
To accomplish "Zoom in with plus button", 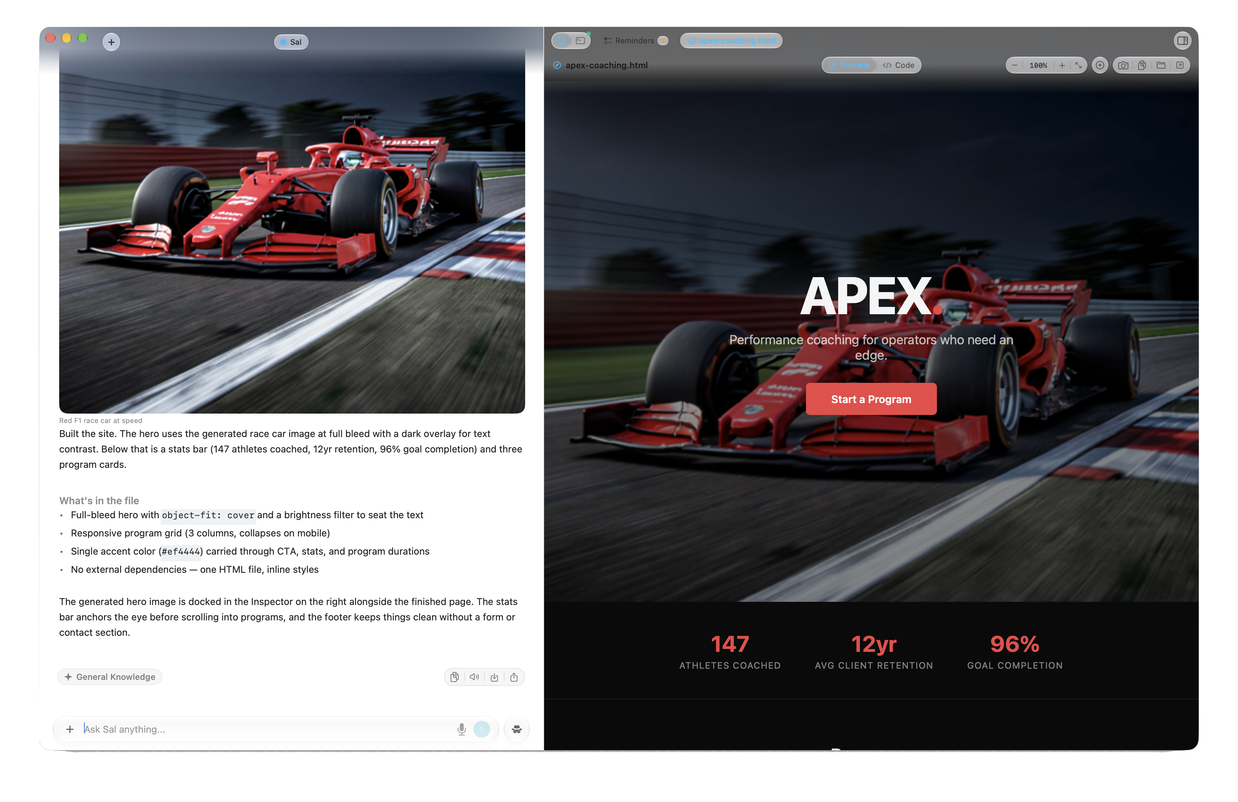I will [1062, 65].
